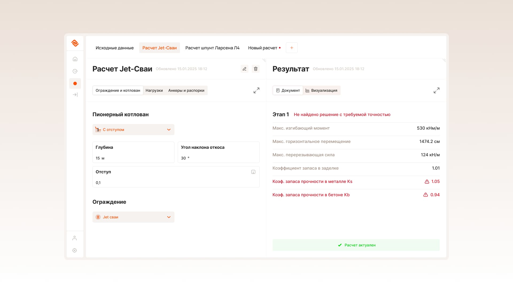Create new calculation with plus button
Viewport: 513px width, 288px height.
(x=292, y=47)
